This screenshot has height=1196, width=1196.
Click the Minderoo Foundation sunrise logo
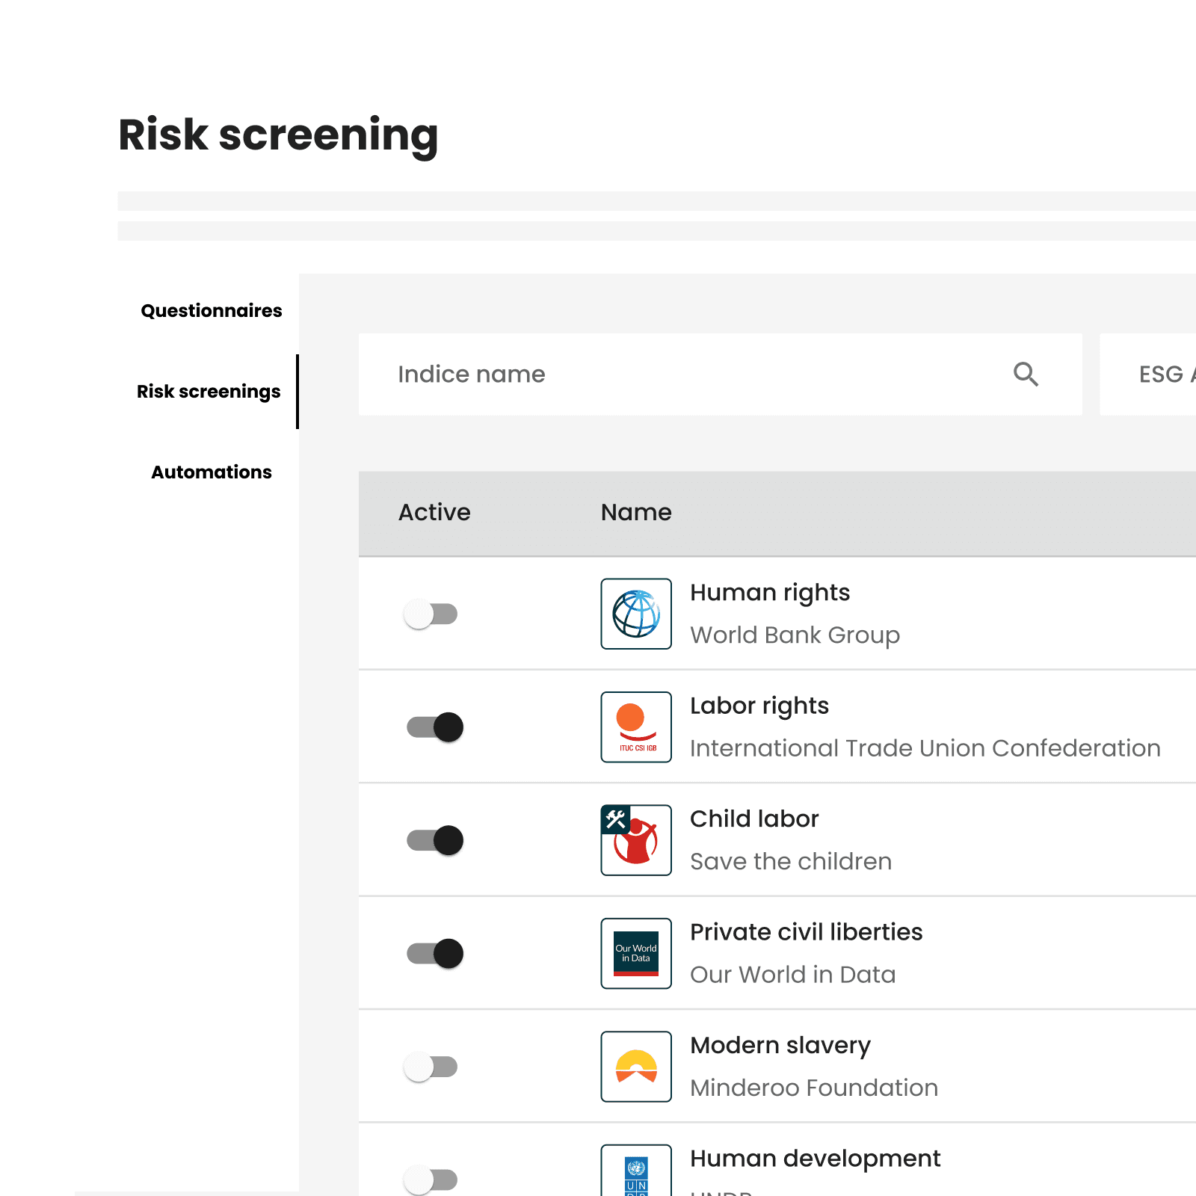(x=636, y=1067)
